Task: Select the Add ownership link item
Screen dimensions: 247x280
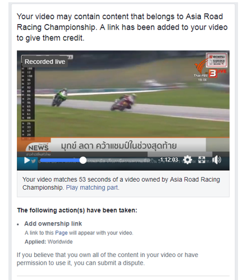Action: (53, 224)
